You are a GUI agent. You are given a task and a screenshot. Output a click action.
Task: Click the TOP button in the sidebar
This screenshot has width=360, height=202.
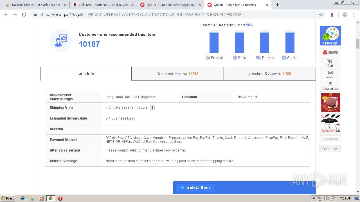pos(325,149)
